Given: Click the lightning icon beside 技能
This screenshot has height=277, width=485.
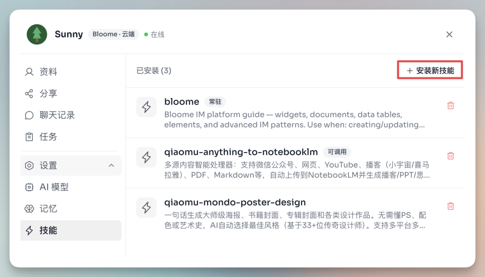Looking at the screenshot, I should point(29,230).
